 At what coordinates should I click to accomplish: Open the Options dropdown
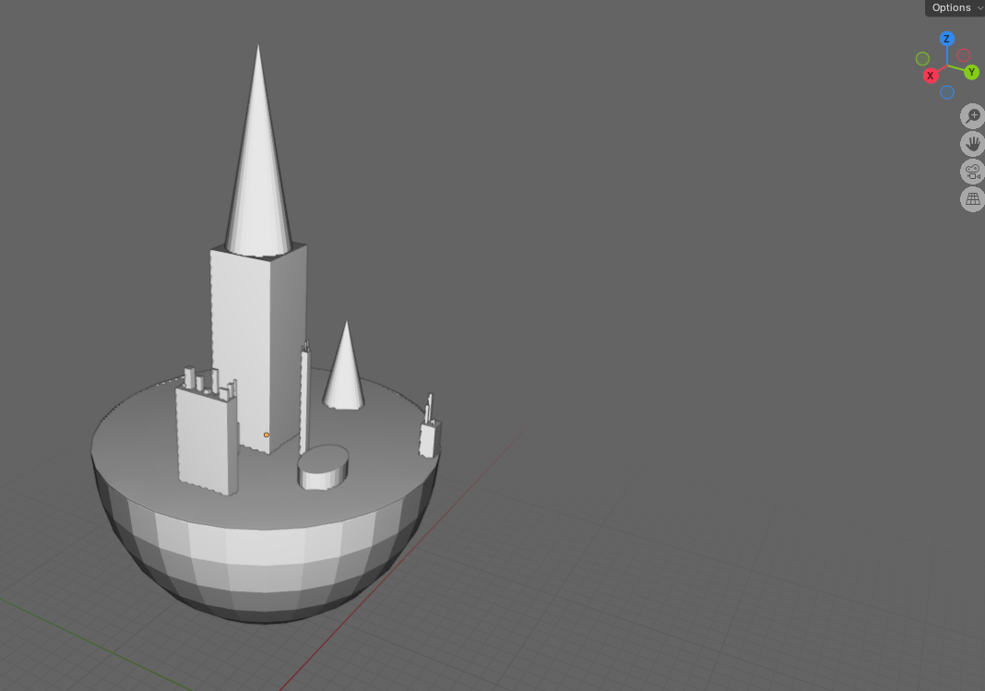coord(955,7)
